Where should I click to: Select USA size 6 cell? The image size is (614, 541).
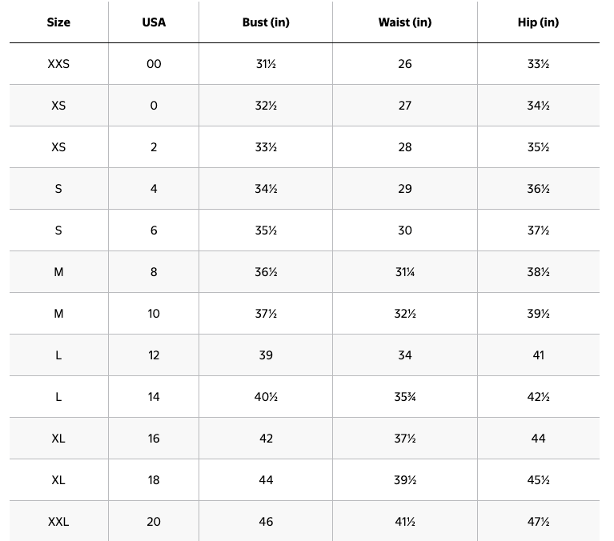(154, 230)
